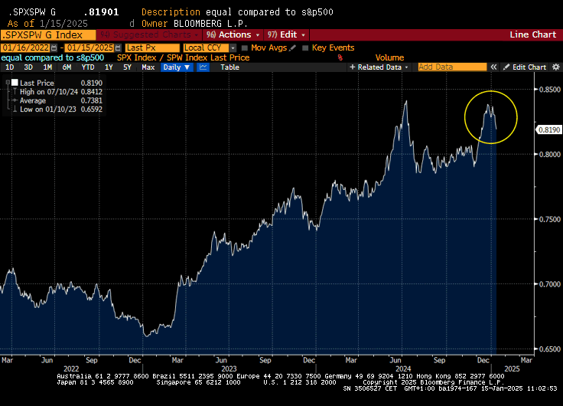Screen dimensions: 563x406
Task: Click the white Last Price color swatch
Action: (15, 83)
